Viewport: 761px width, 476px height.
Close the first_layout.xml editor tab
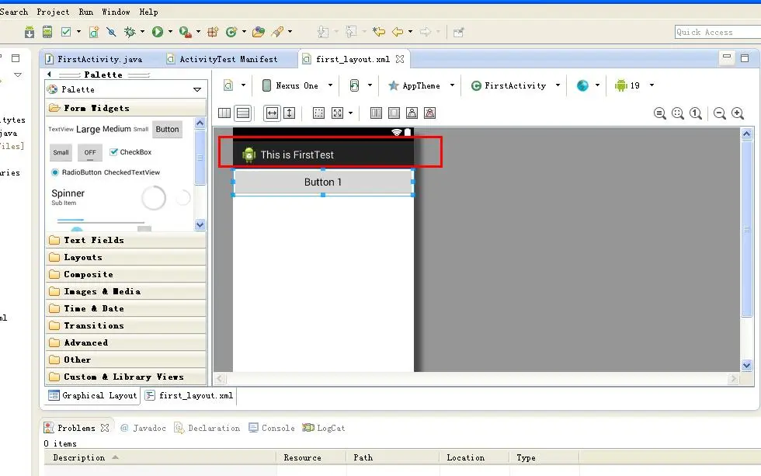coord(400,59)
